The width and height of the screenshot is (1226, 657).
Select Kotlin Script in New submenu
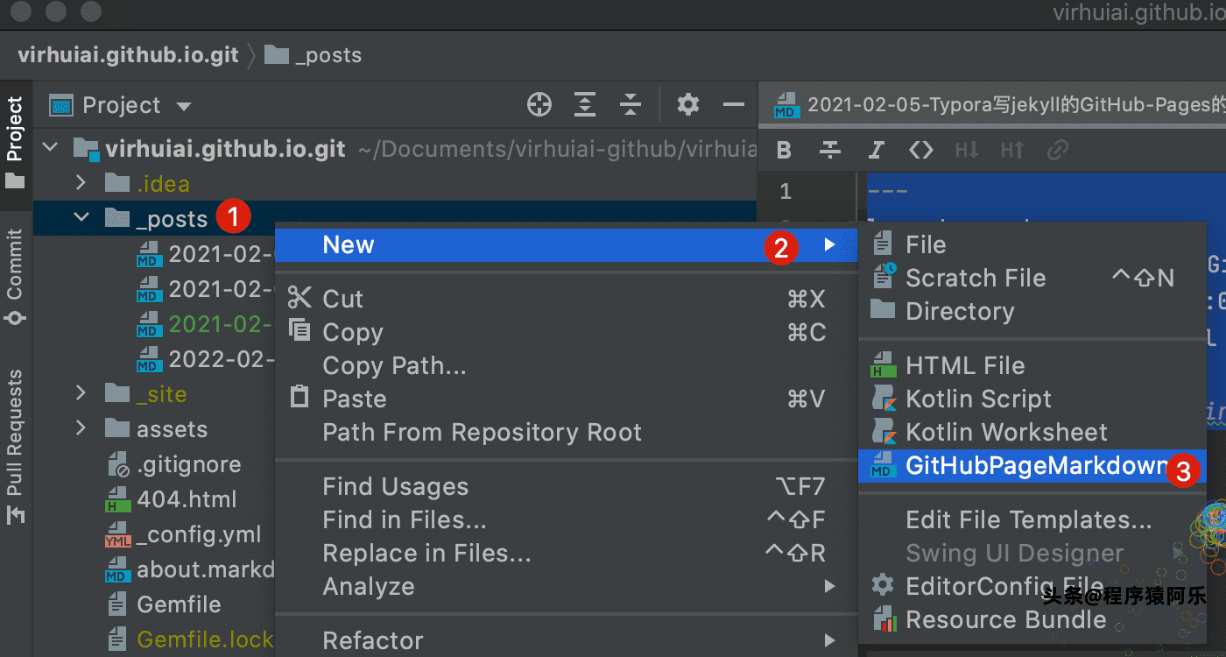coord(978,399)
